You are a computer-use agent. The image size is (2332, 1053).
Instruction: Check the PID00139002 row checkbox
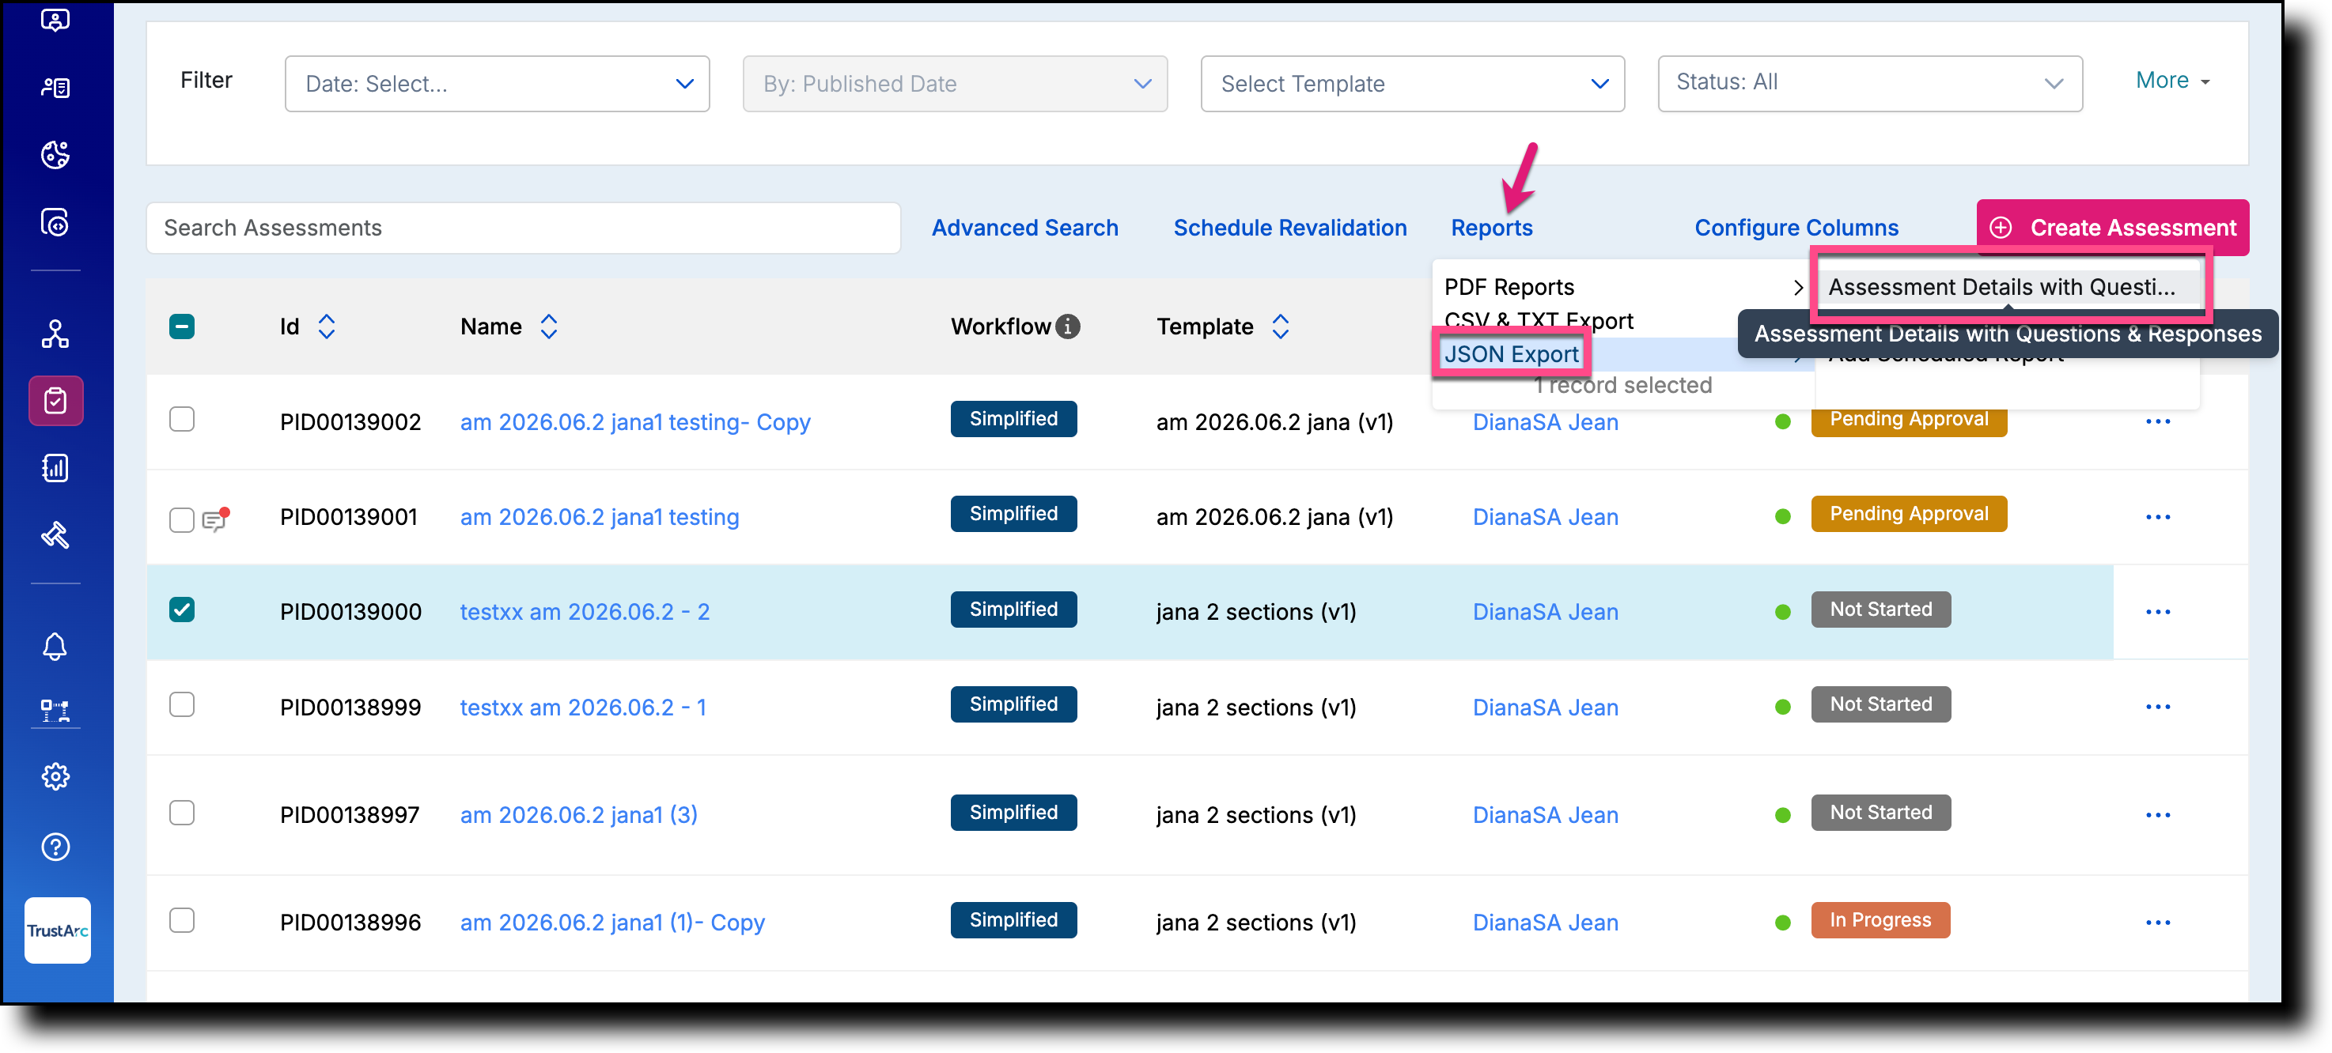click(x=182, y=420)
